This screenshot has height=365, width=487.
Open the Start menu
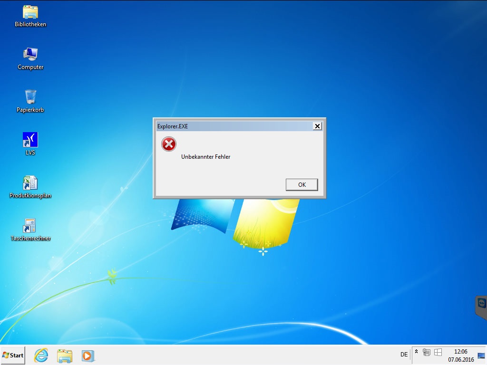tap(13, 355)
